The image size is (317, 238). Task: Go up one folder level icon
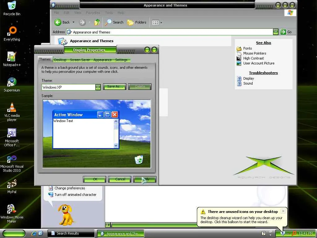click(97, 22)
